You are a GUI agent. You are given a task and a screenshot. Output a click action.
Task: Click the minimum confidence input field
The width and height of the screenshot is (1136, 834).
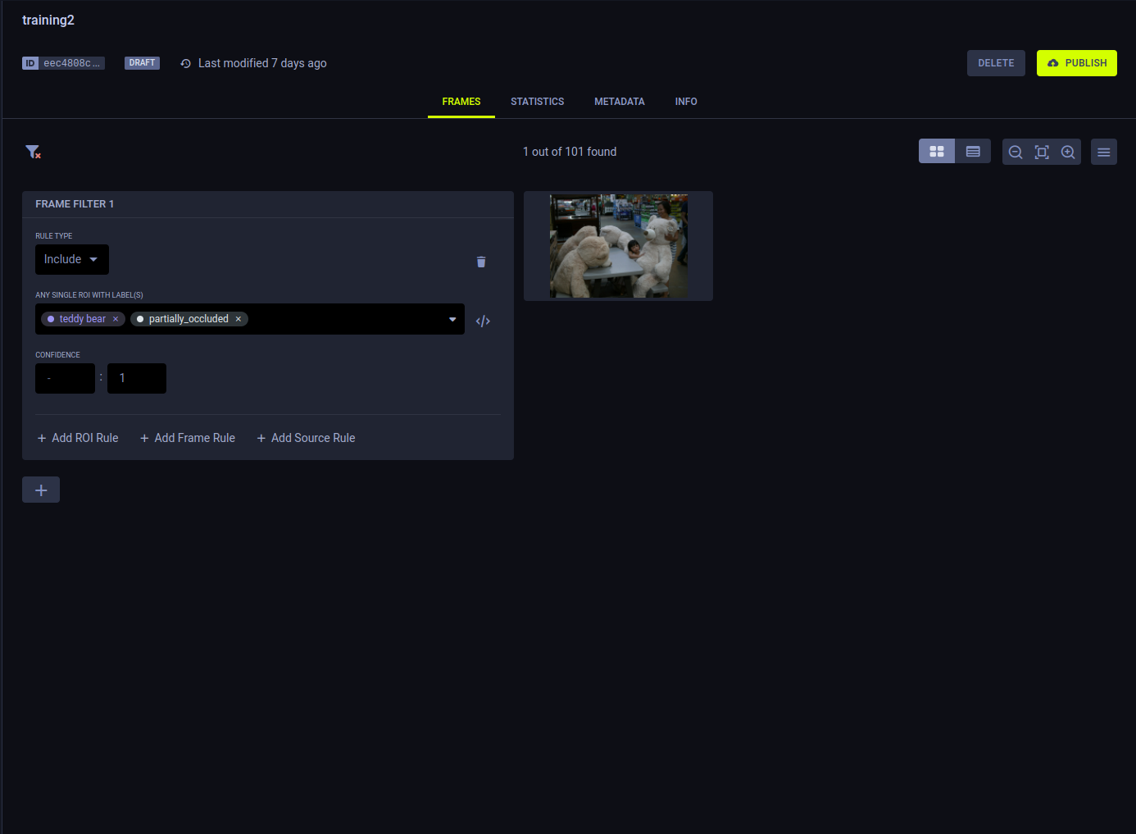[65, 378]
